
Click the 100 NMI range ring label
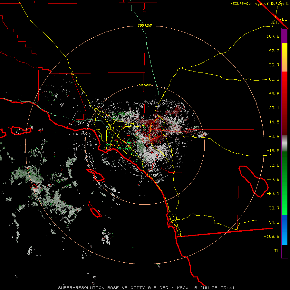coord(145,25)
